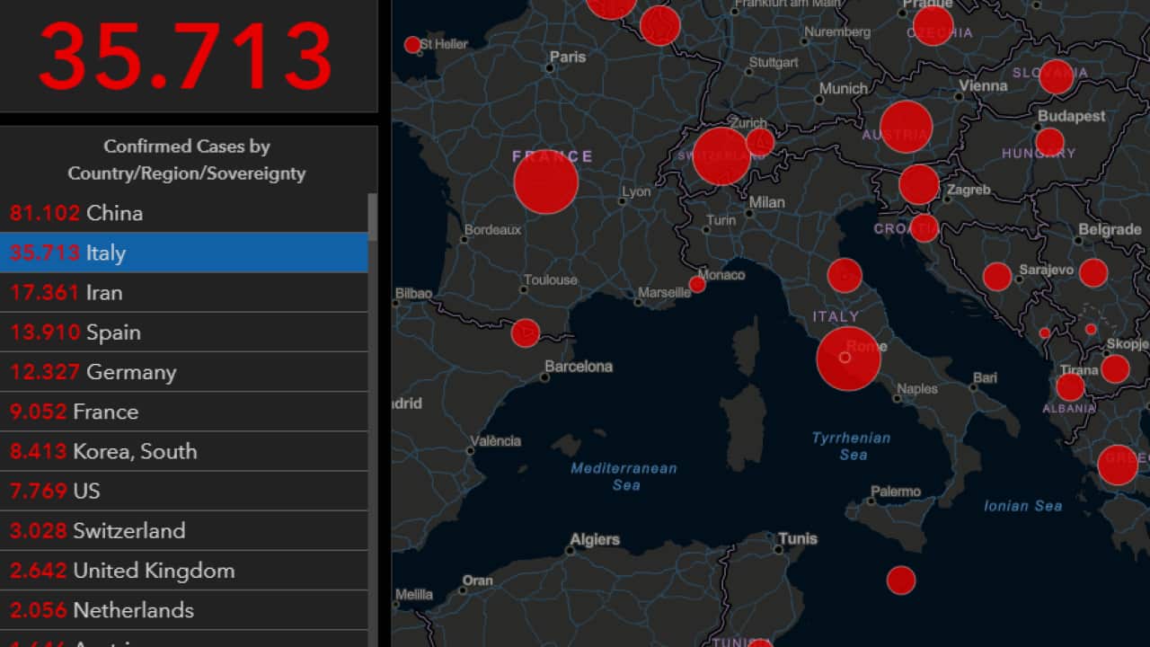The height and width of the screenshot is (647, 1150).
Task: Select the large red circle on Switzerland
Action: pos(721,156)
